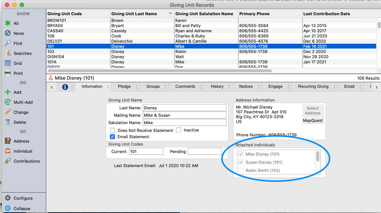Switch to the Pledge tab

coord(124,87)
